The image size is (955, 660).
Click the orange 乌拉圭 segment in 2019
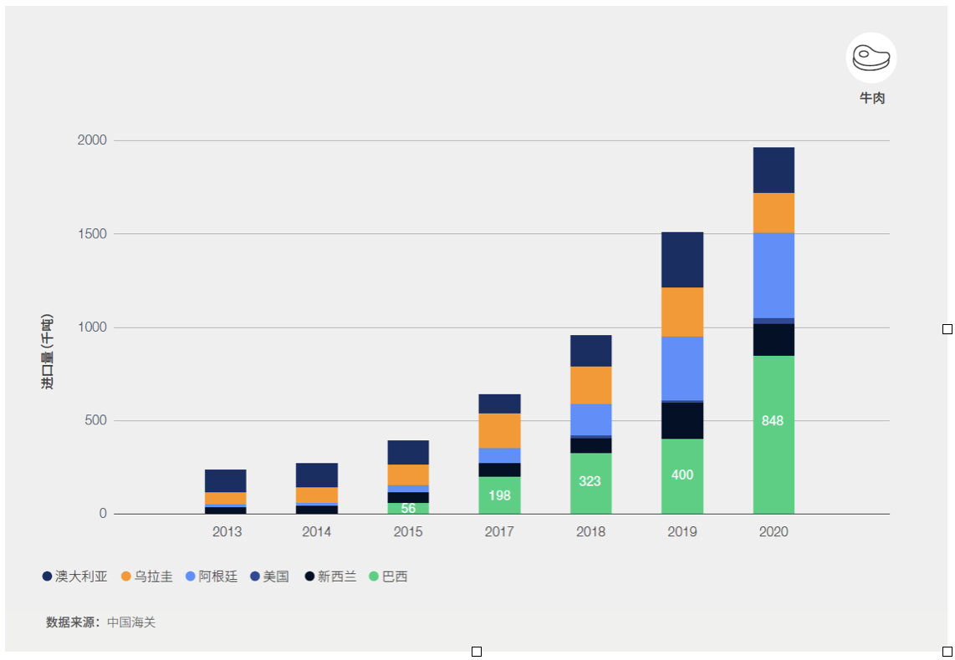pos(682,312)
